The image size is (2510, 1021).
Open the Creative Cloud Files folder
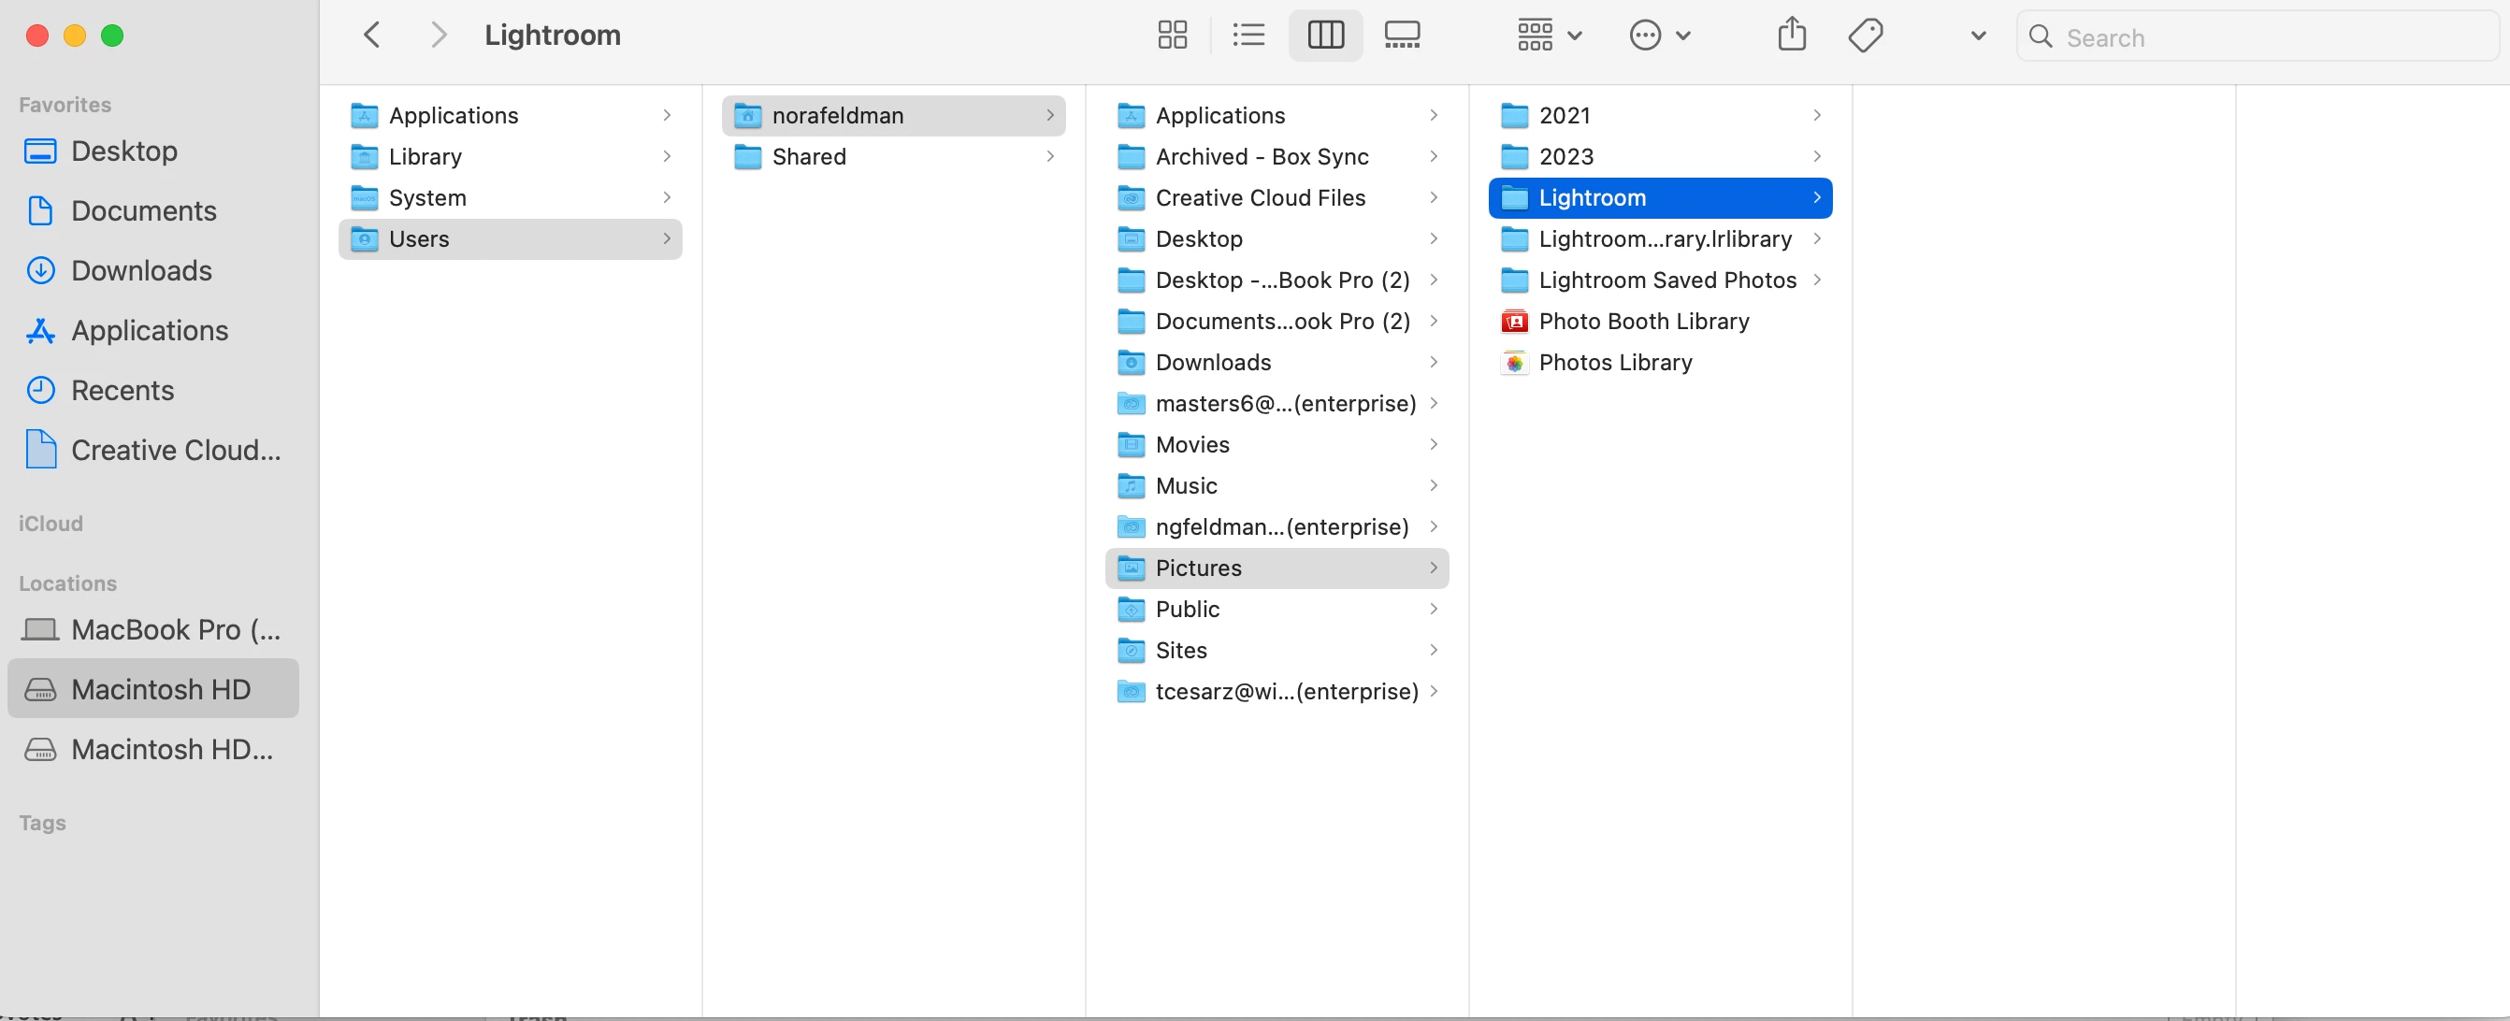click(1260, 198)
